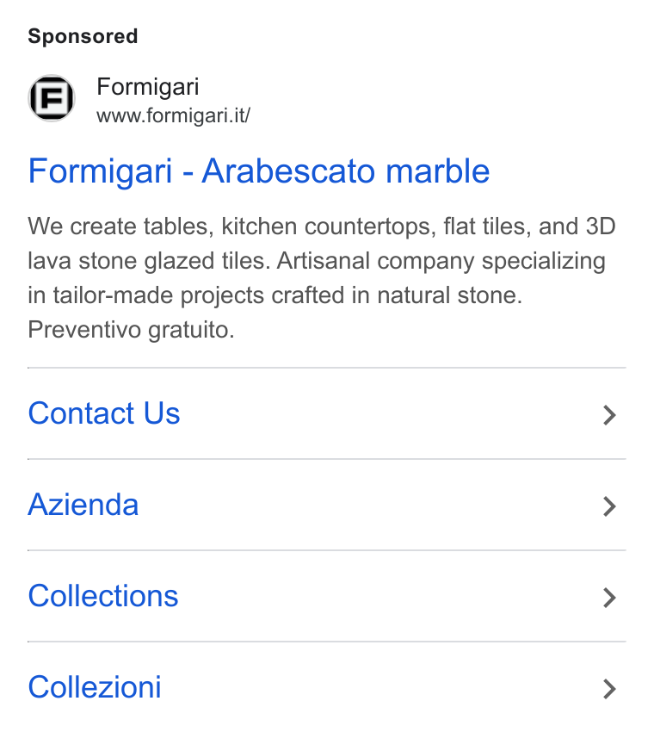Click the www.formigari.it/ URL
Screen dimensions: 654x732
(x=174, y=115)
